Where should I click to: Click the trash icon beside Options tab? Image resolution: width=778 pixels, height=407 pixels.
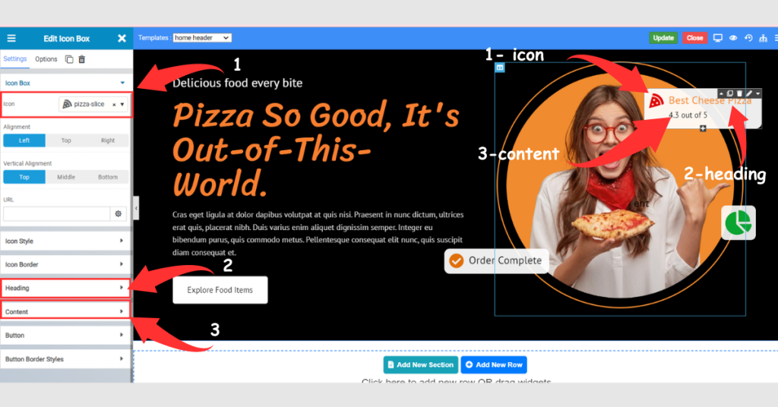82,59
